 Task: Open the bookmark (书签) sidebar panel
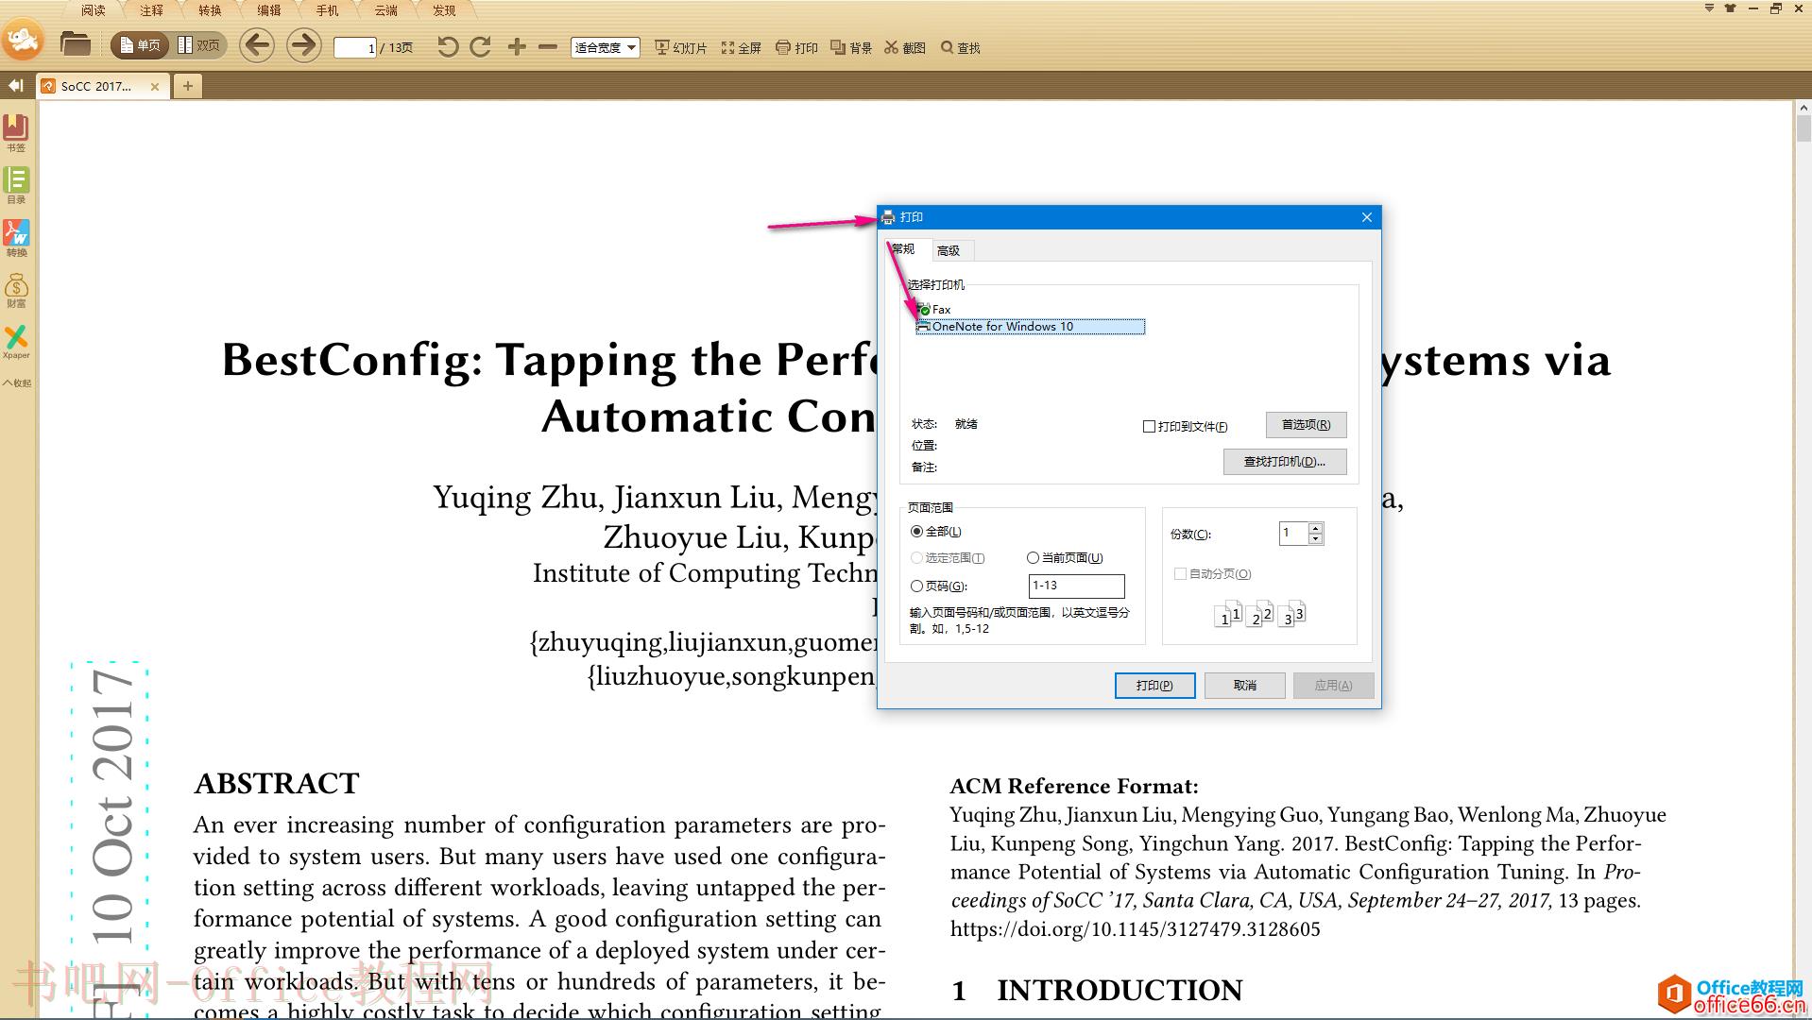pos(16,132)
